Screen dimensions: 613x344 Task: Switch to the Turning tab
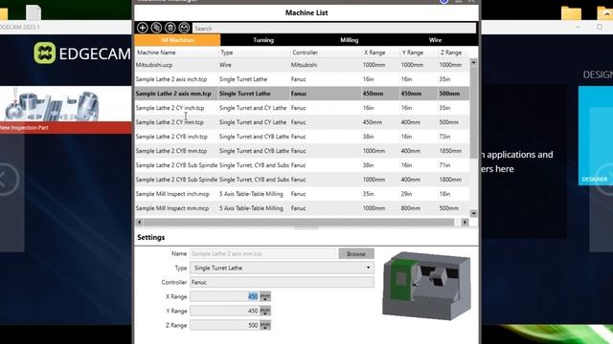(x=263, y=40)
